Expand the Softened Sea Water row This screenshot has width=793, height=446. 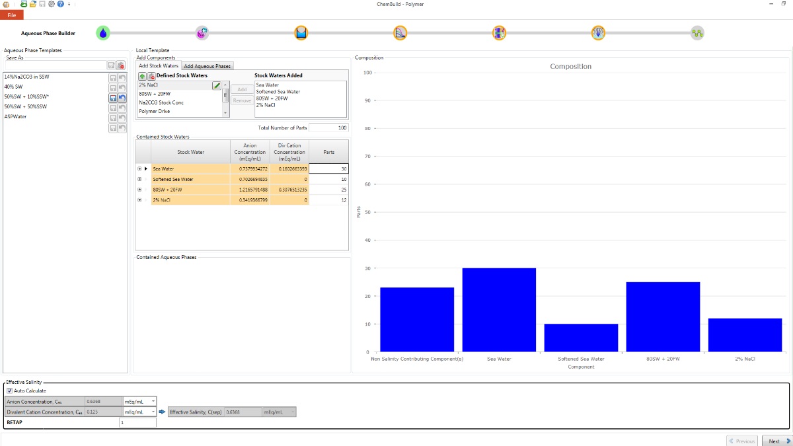139,179
